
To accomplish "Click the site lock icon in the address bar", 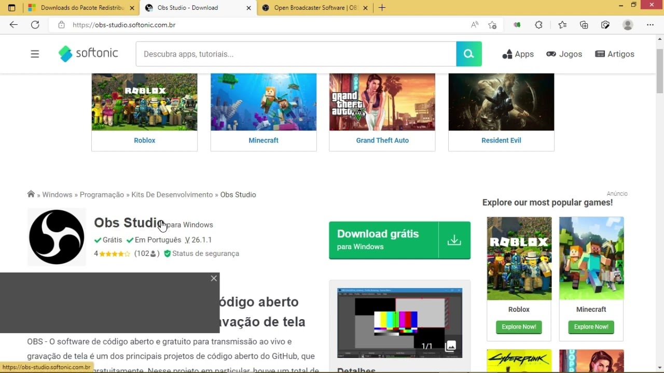I will pyautogui.click(x=61, y=25).
